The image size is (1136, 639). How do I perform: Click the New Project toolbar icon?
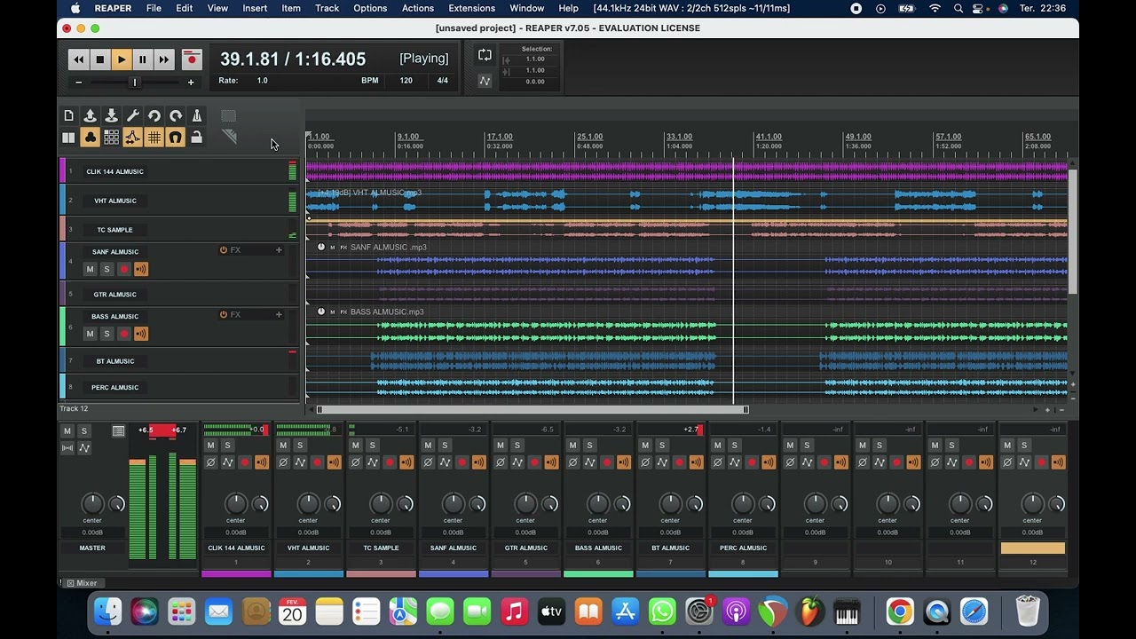click(68, 115)
